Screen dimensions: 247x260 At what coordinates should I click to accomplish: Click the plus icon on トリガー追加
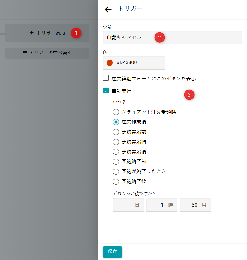32,33
